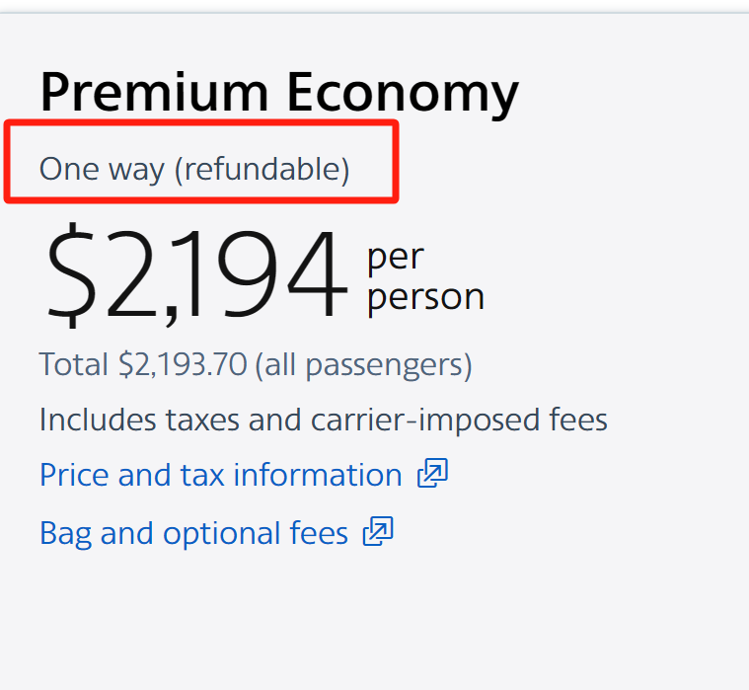Viewport: 749px width, 690px height.
Task: Click the "(all passengers)" text
Action: pyautogui.click(x=363, y=364)
